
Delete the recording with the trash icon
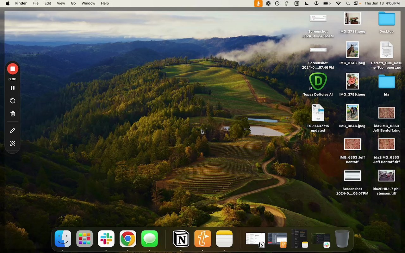coord(13,114)
